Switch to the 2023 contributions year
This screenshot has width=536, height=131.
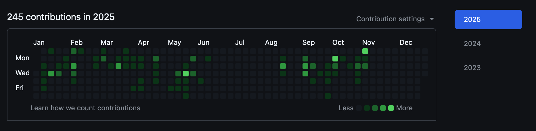(x=472, y=68)
